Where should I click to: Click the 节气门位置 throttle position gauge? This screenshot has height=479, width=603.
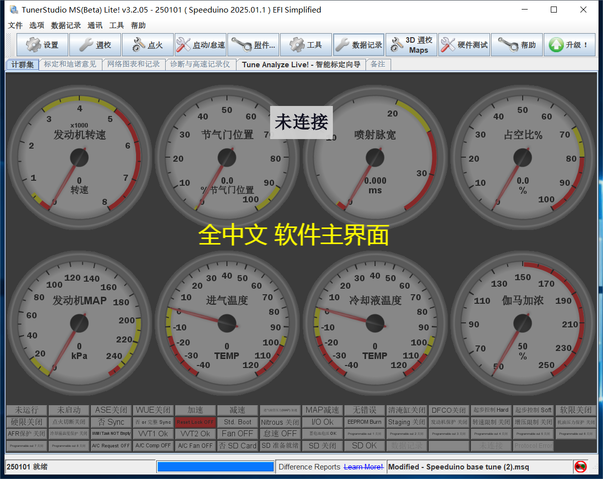tap(227, 157)
